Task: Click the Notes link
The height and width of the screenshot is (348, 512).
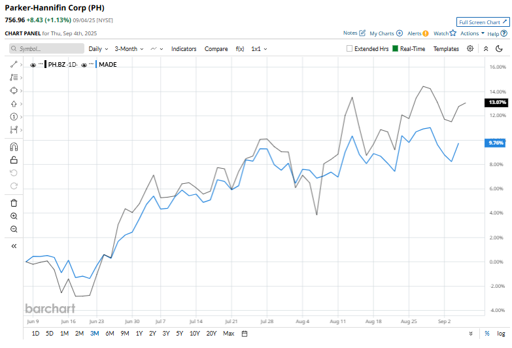Action: [350, 33]
